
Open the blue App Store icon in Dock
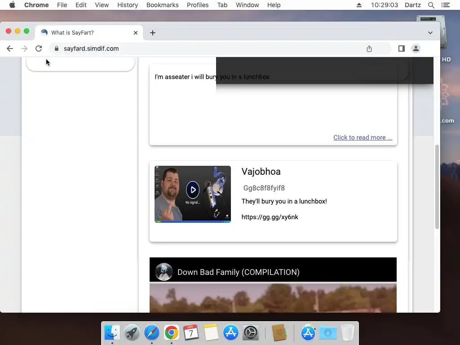pyautogui.click(x=230, y=333)
